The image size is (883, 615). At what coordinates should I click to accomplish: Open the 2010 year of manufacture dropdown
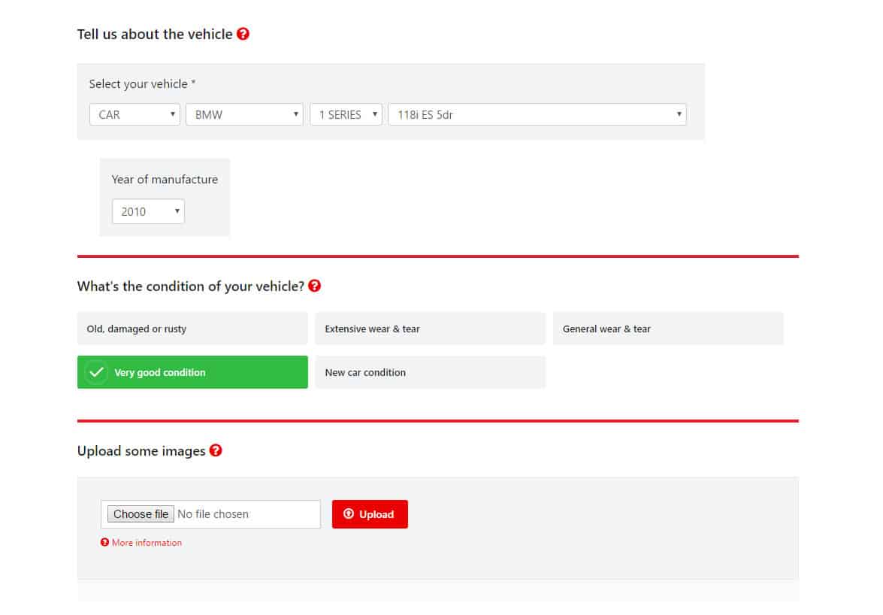[148, 212]
